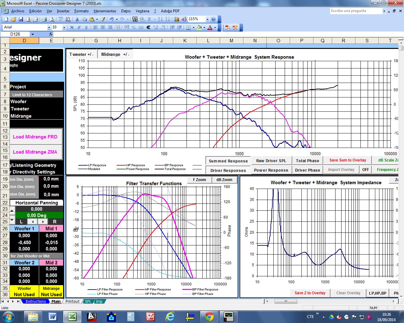This screenshot has height=323, width=404.
Task: Click the Fill Color paint bucket swatch
Action: click(199, 27)
